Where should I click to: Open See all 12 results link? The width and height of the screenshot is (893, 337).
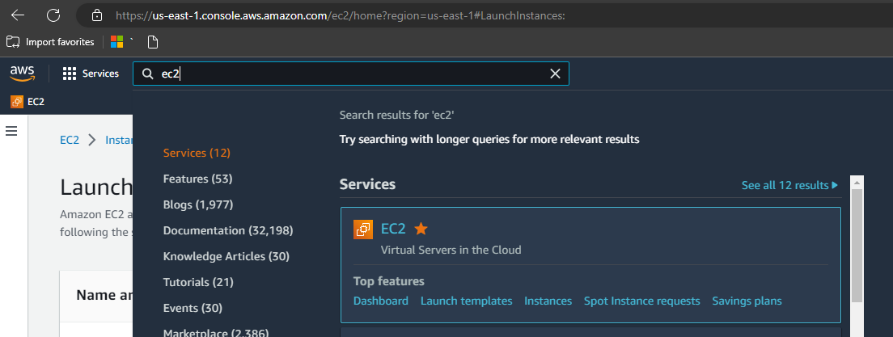click(x=790, y=185)
